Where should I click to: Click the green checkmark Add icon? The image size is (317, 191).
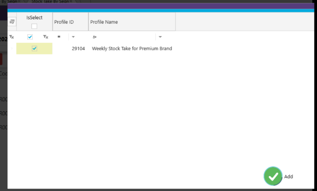273,176
